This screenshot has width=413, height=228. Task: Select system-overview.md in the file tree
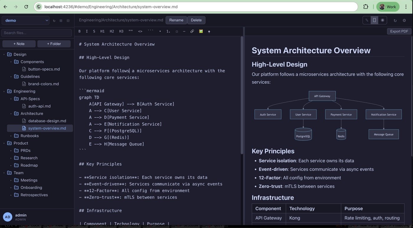(40, 128)
